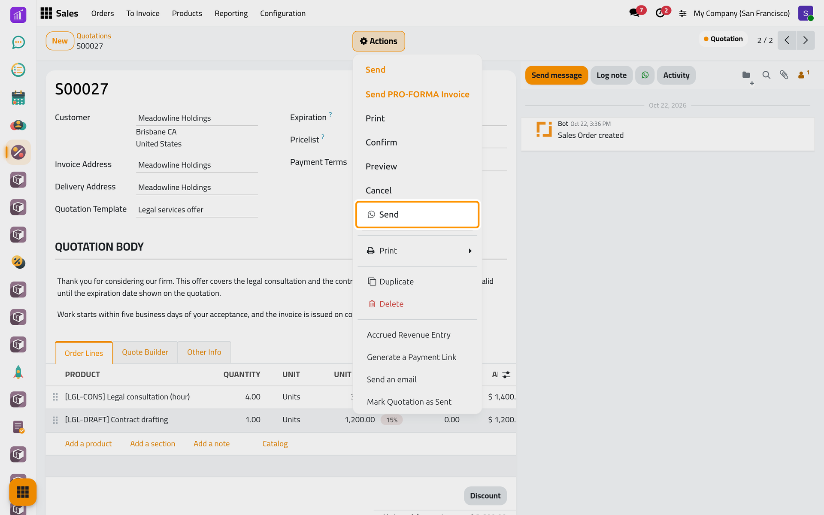Open the rocket icon app in the sidebar

(x=18, y=372)
